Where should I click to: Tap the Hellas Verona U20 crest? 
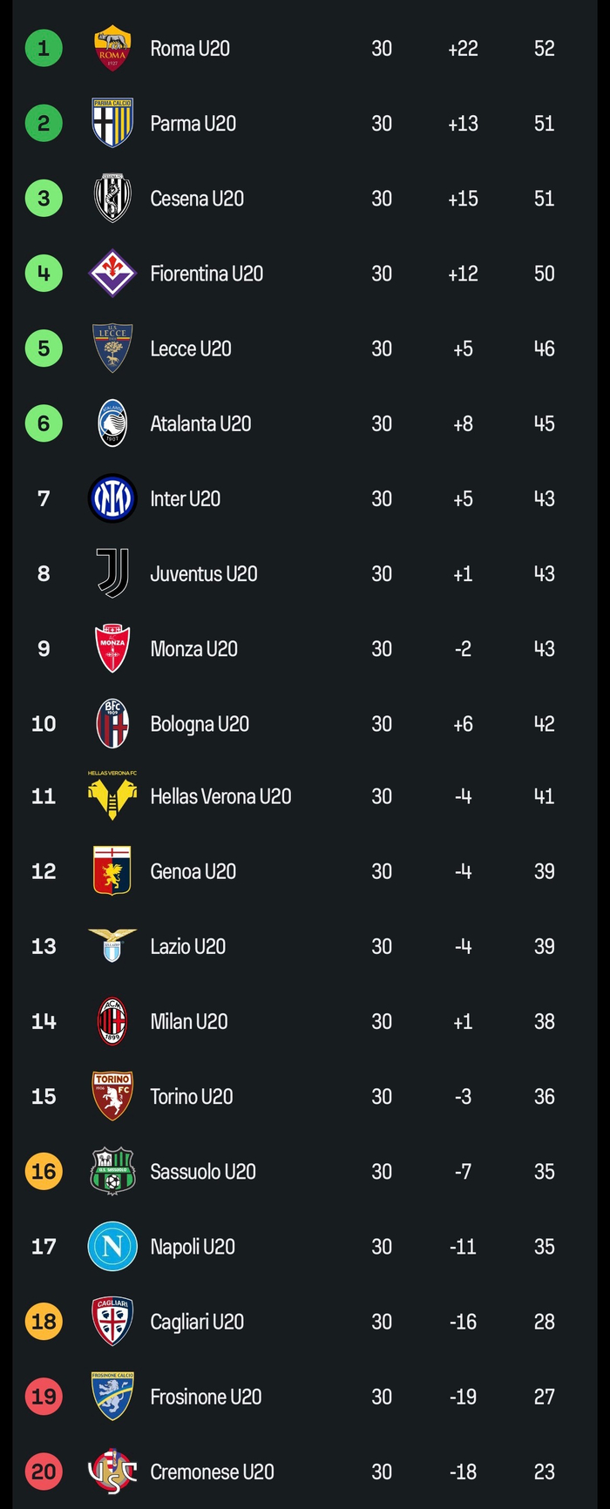coord(112,796)
